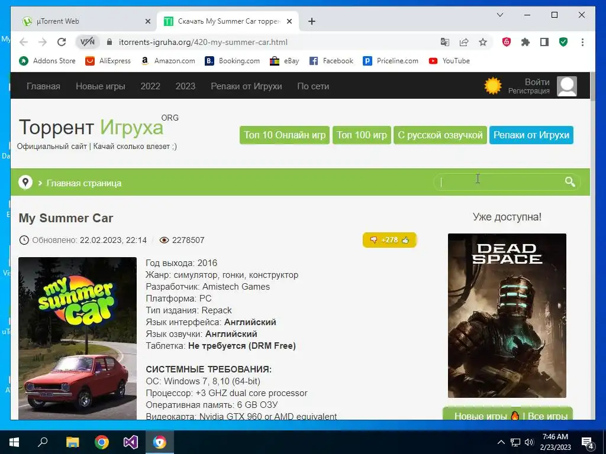Click blue Репаки от Игрухи button

(x=531, y=135)
